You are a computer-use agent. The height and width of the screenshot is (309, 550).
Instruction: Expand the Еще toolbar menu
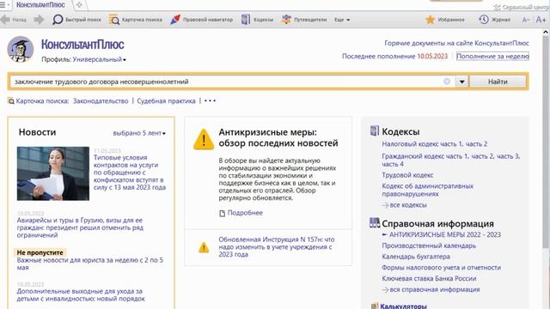point(342,20)
